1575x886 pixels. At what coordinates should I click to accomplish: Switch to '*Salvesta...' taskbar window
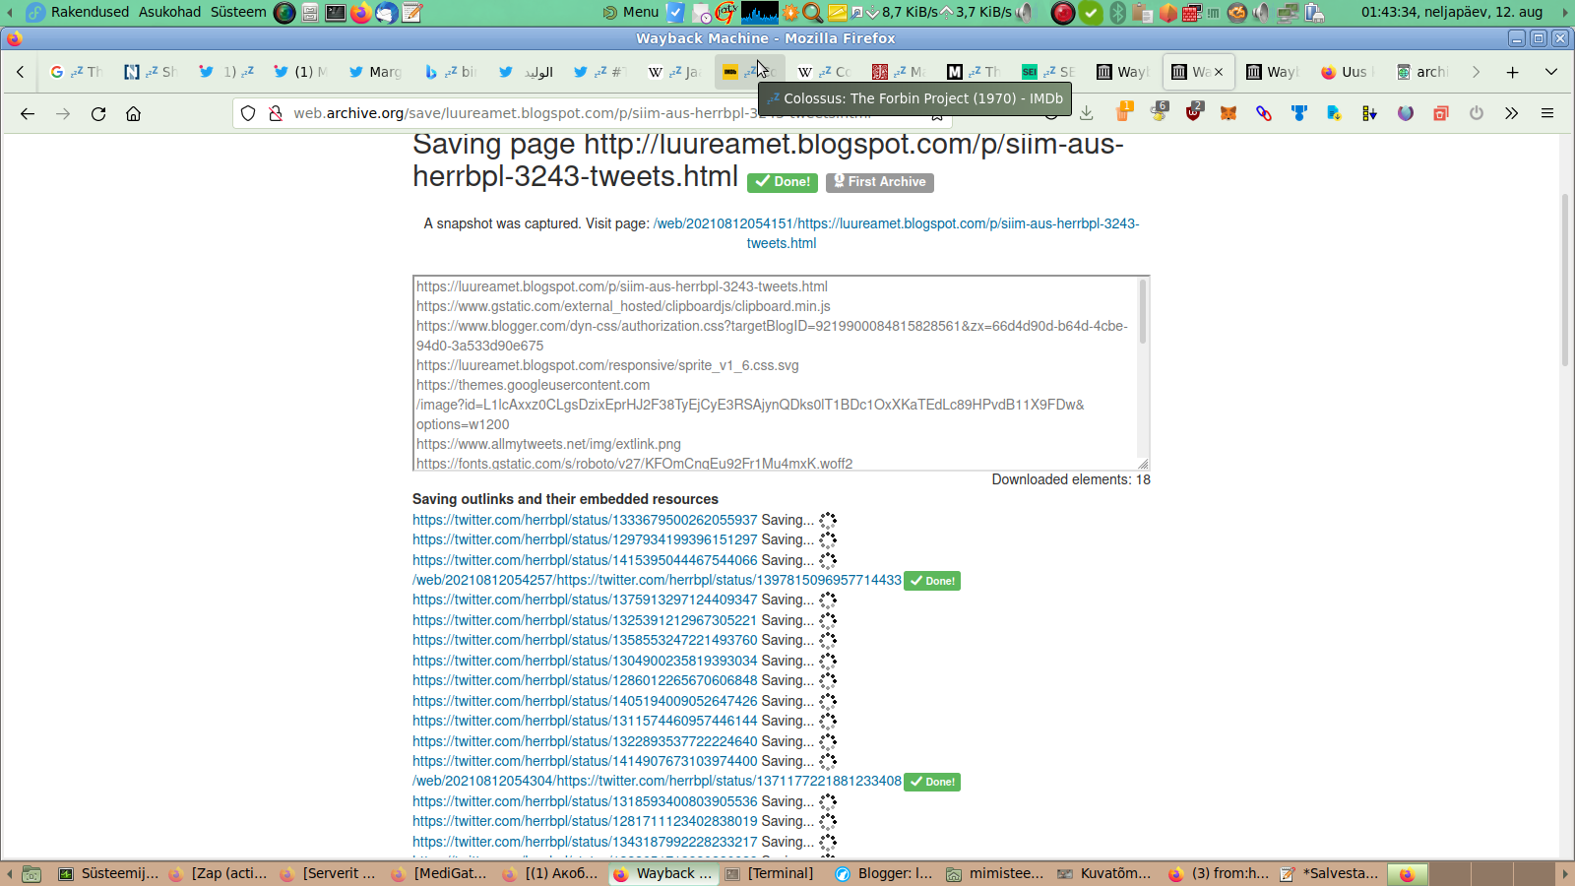click(x=1330, y=873)
